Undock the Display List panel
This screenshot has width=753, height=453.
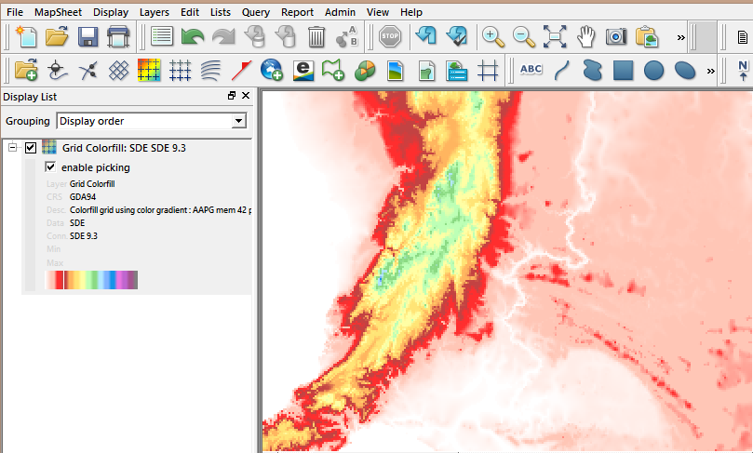(x=232, y=96)
